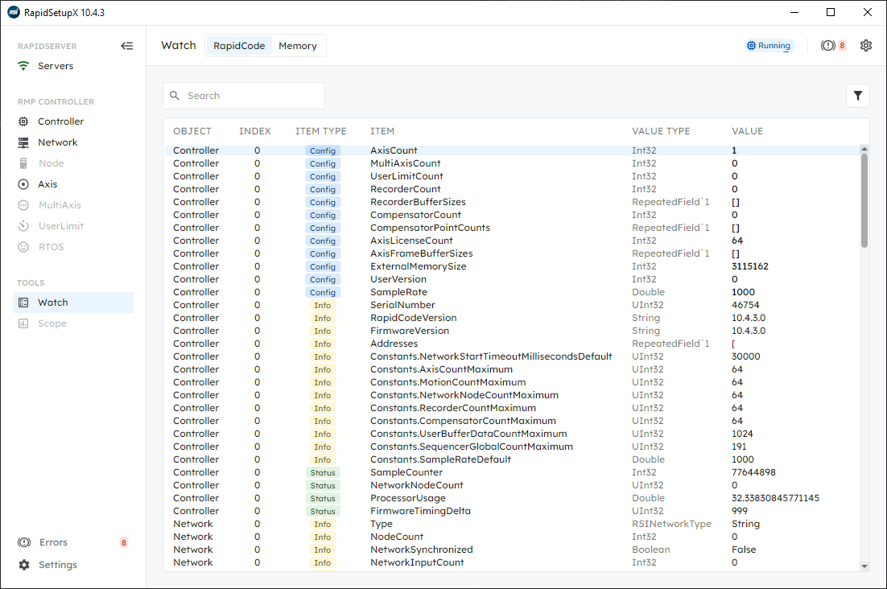Open the Servers page
Screen dimensions: 887x589
point(56,65)
